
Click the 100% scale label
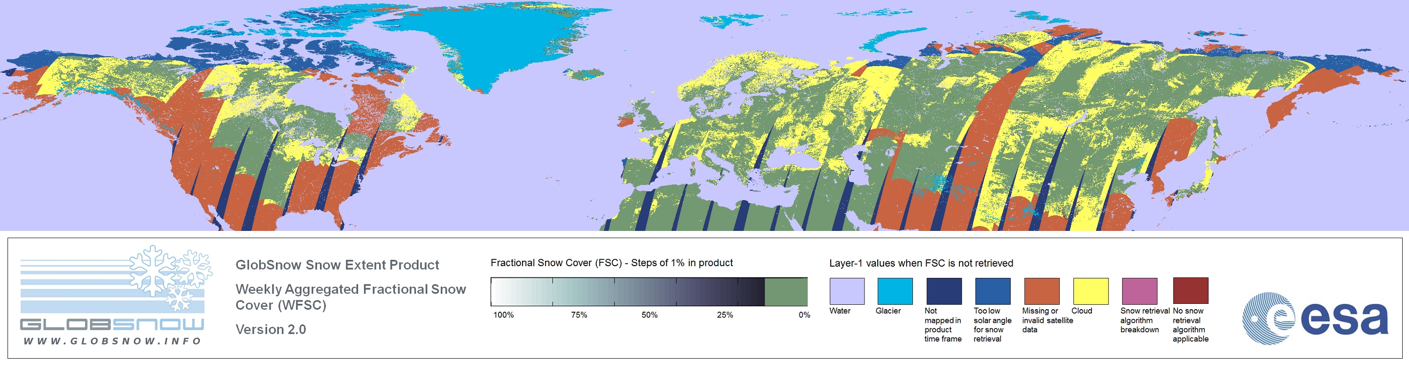pyautogui.click(x=504, y=315)
